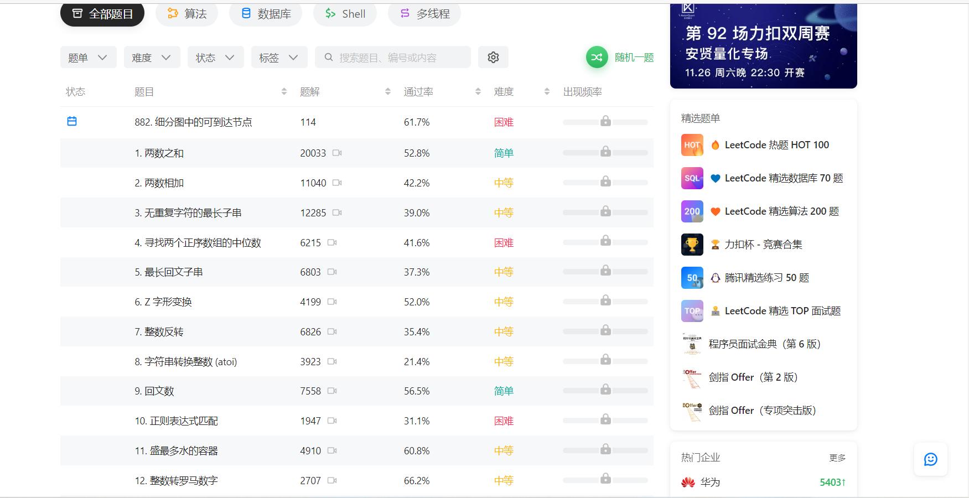Expand the 难度 filter dropdown
969x498 pixels.
point(151,57)
